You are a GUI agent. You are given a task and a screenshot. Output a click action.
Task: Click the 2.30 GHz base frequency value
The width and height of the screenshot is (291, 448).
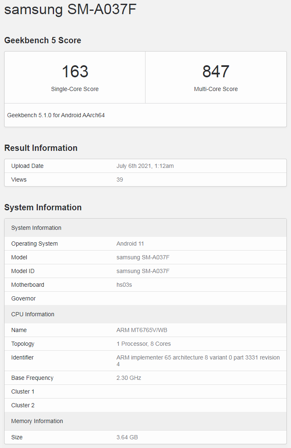(x=129, y=378)
